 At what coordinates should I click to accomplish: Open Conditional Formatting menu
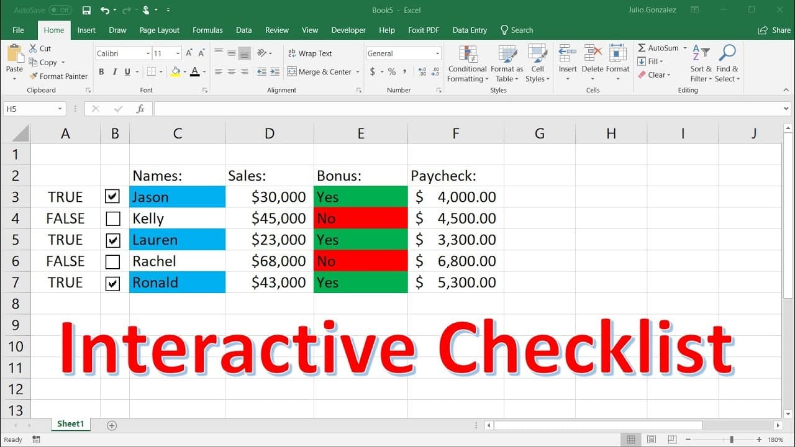[x=468, y=63]
